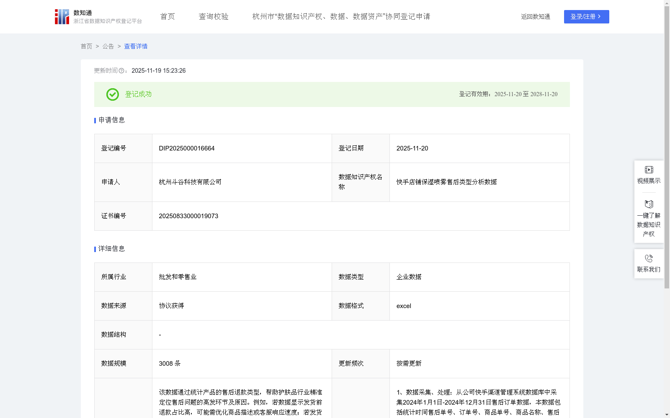
Task: Click the arrow icon inside 登录/注册 button
Action: click(600, 17)
